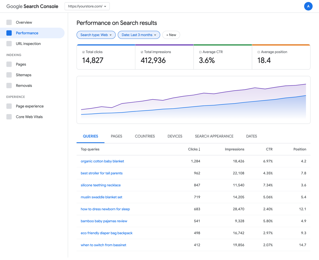Change the Date: Last 3 months filter
Viewport: 319px width, 260px height.
click(139, 35)
